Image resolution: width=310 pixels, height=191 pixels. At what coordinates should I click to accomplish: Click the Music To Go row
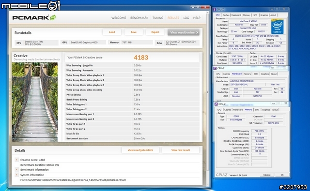coord(132,133)
